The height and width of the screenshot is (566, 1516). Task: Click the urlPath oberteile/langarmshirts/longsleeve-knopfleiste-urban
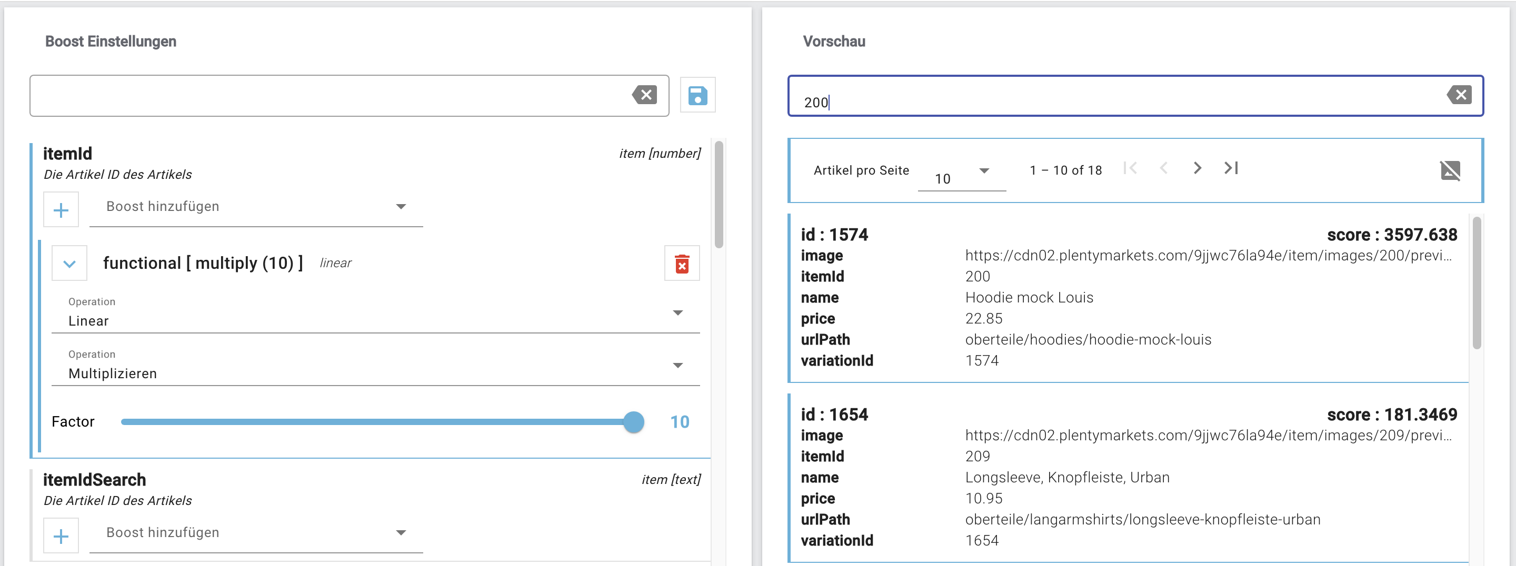click(x=1143, y=520)
